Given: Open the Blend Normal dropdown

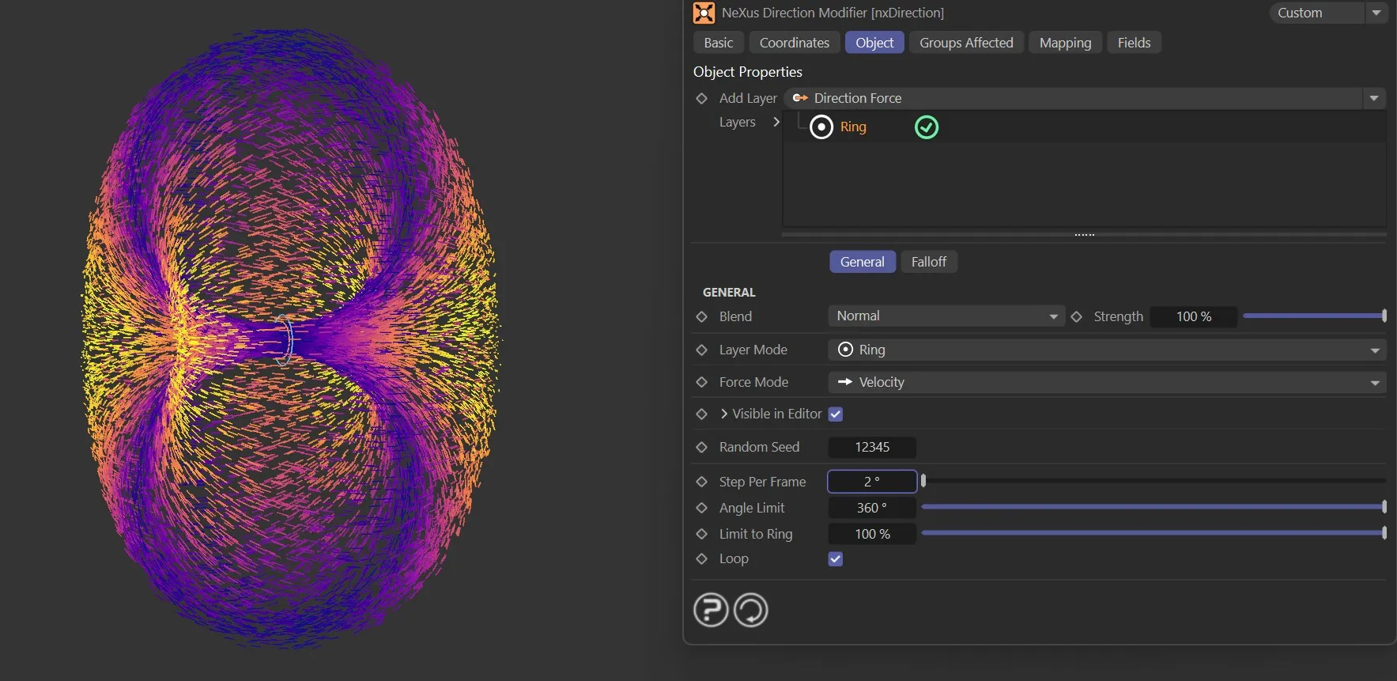Looking at the screenshot, I should [x=946, y=316].
